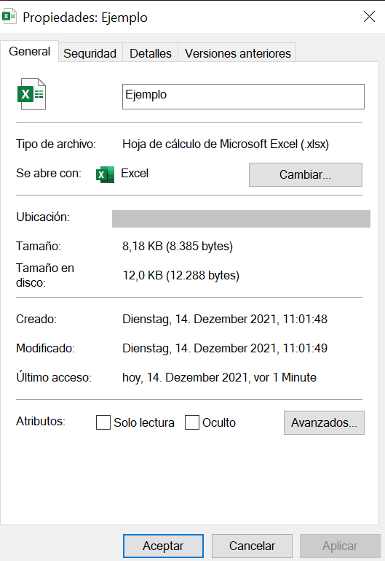This screenshot has height=561, width=385.
Task: Select the General tab
Action: pos(30,52)
